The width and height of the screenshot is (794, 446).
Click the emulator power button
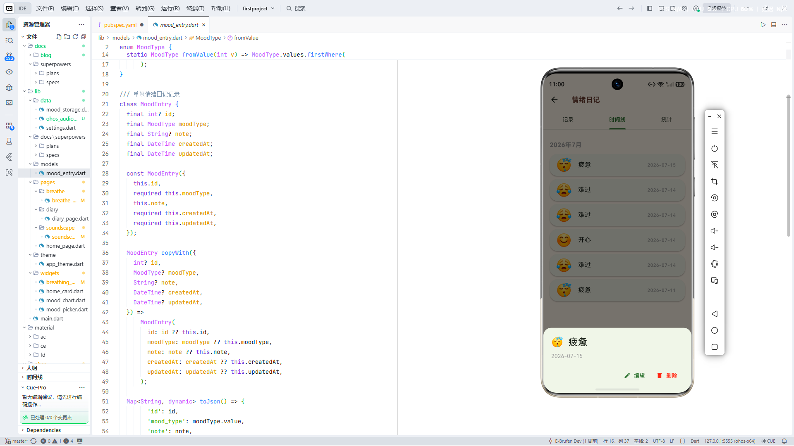(x=715, y=148)
